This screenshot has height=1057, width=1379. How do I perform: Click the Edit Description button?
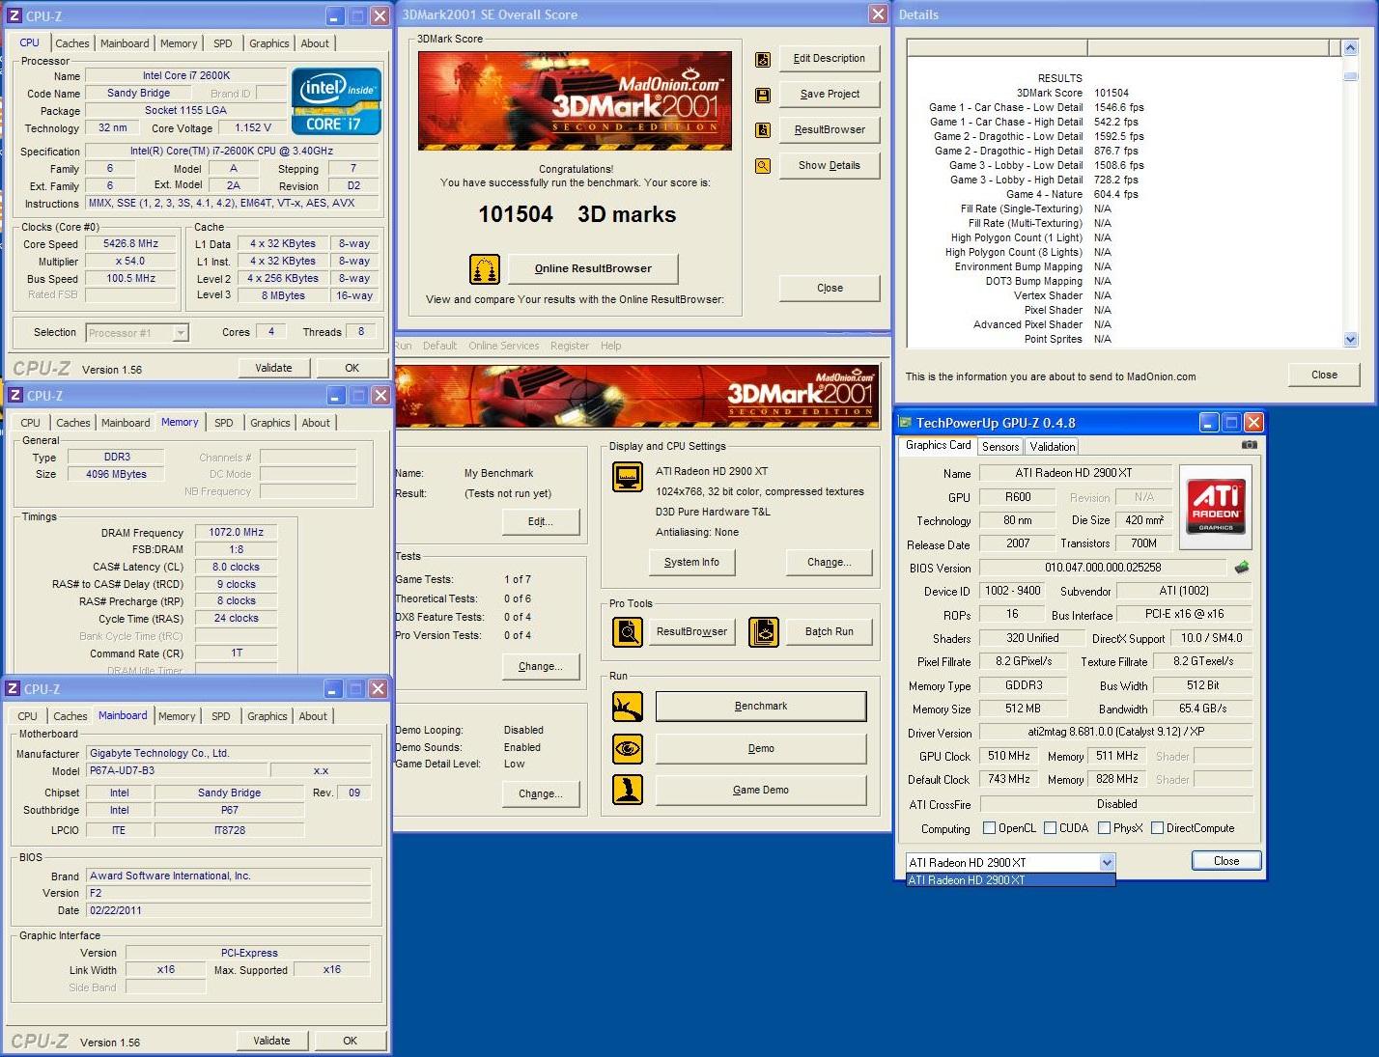click(830, 59)
